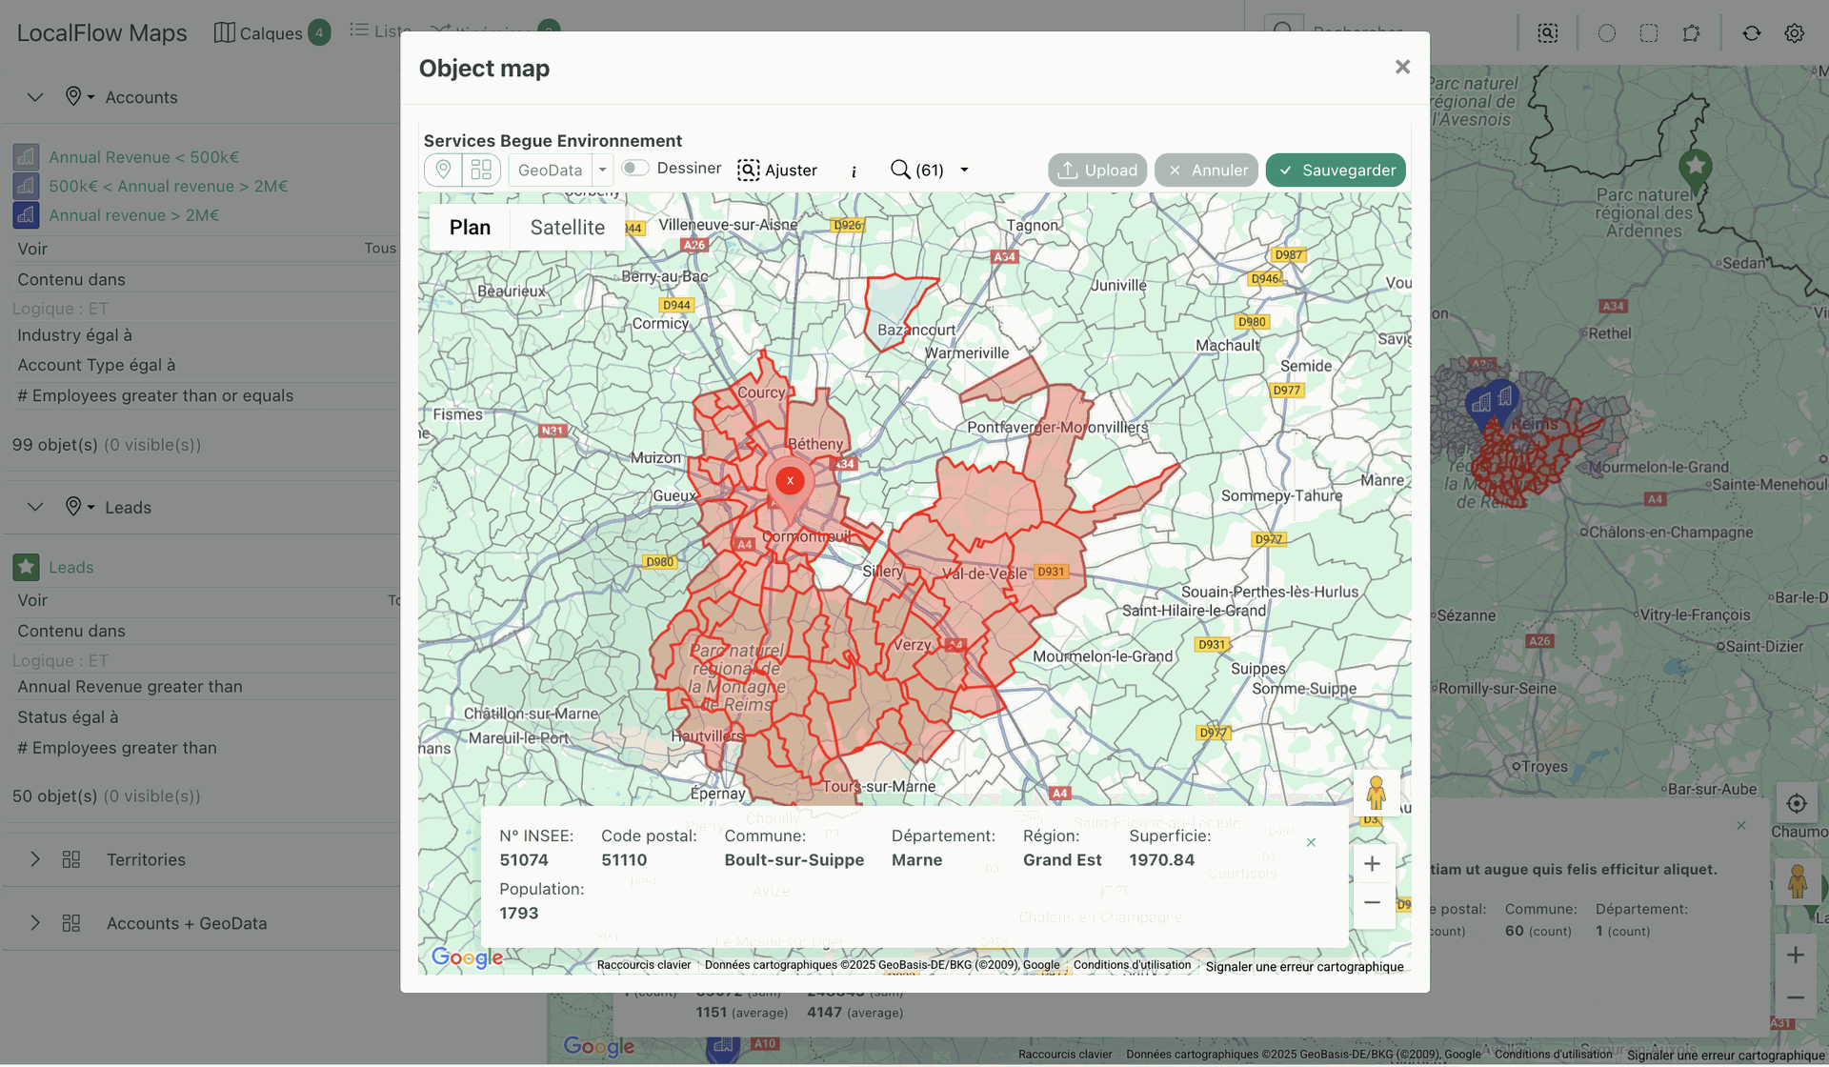Viewport: 1829px width, 1067px height.
Task: Click the Annuler button
Action: (1207, 170)
